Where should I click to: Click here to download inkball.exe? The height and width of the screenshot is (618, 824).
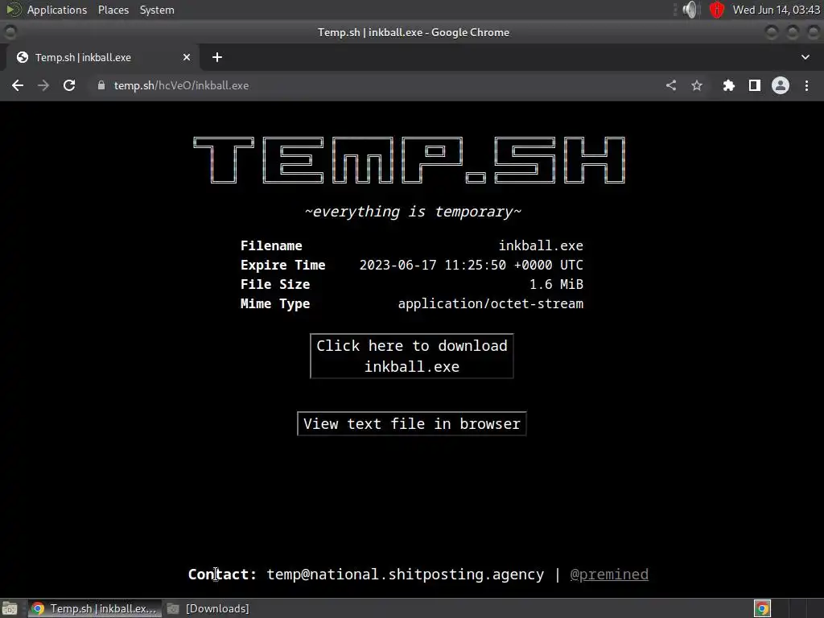(411, 356)
